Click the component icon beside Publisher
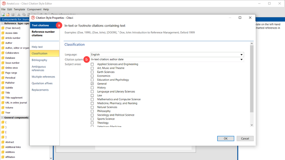The width and height of the screenshot is (285, 160). tap(3, 83)
